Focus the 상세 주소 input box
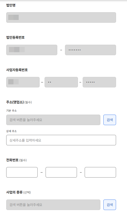 click(x=61, y=140)
